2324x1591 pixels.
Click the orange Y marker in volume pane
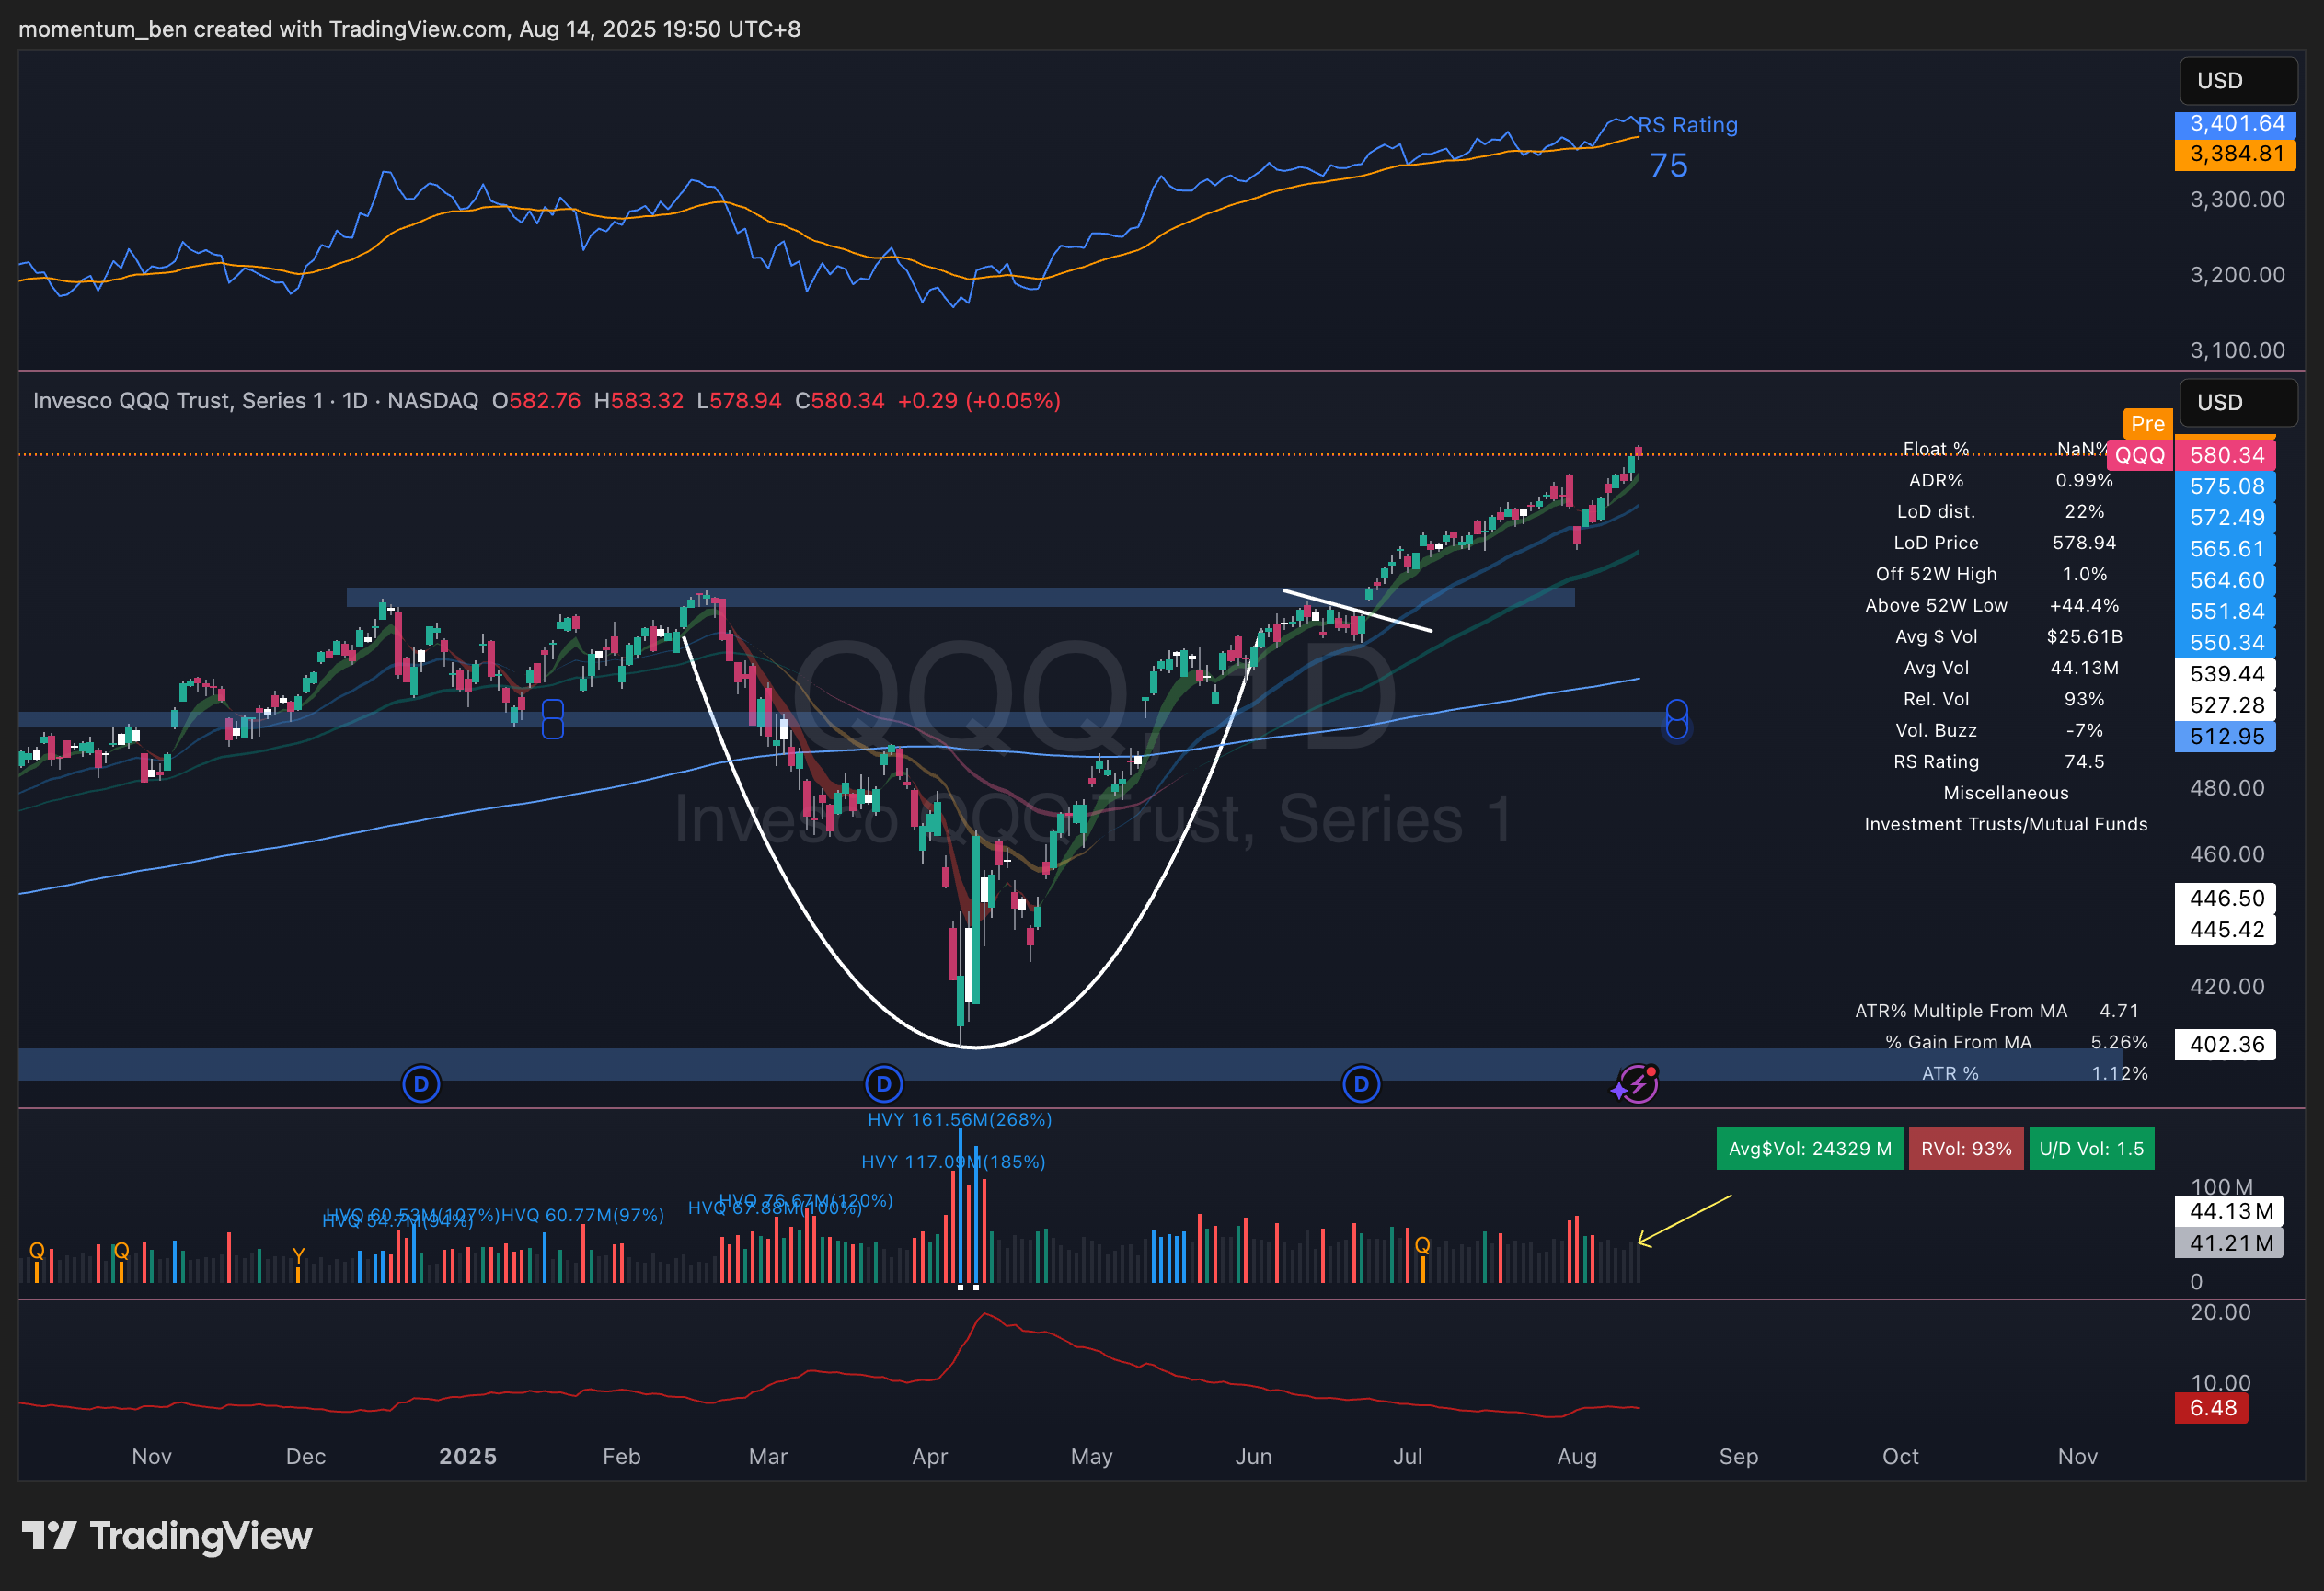pyautogui.click(x=298, y=1255)
